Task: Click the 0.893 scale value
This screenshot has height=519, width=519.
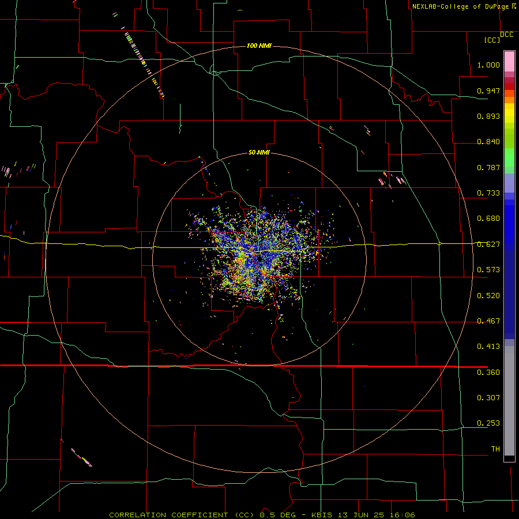Action: 488,116
